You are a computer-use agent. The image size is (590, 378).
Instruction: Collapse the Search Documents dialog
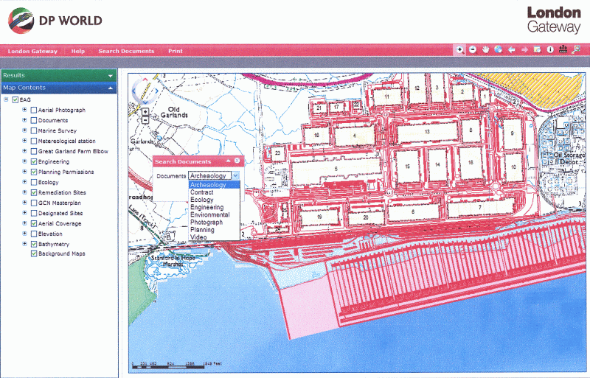228,161
